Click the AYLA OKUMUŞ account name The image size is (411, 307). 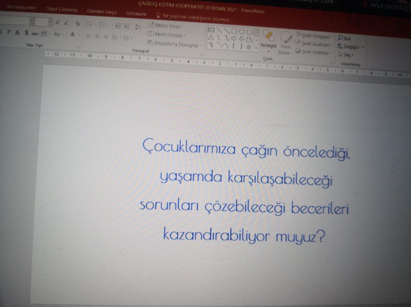388,6
